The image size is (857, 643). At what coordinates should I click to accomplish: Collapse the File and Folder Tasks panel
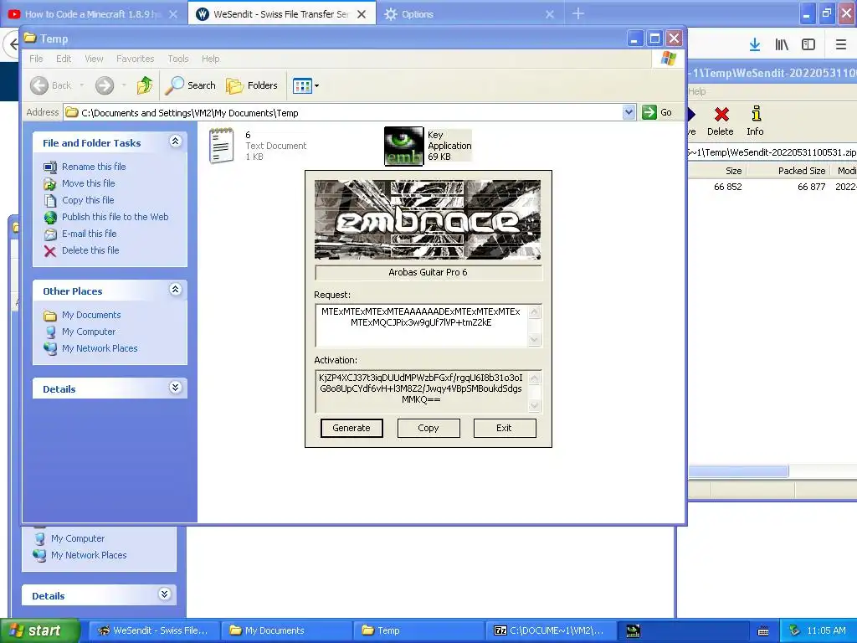(x=175, y=141)
